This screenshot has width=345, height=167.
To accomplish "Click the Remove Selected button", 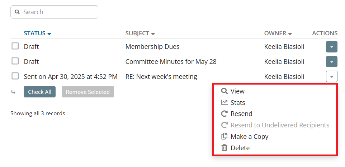I will (x=88, y=92).
